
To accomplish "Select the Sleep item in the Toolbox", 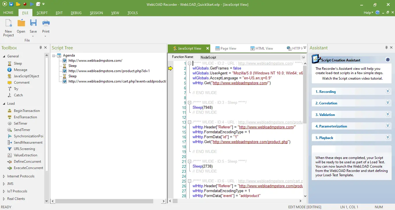I will click(18, 63).
